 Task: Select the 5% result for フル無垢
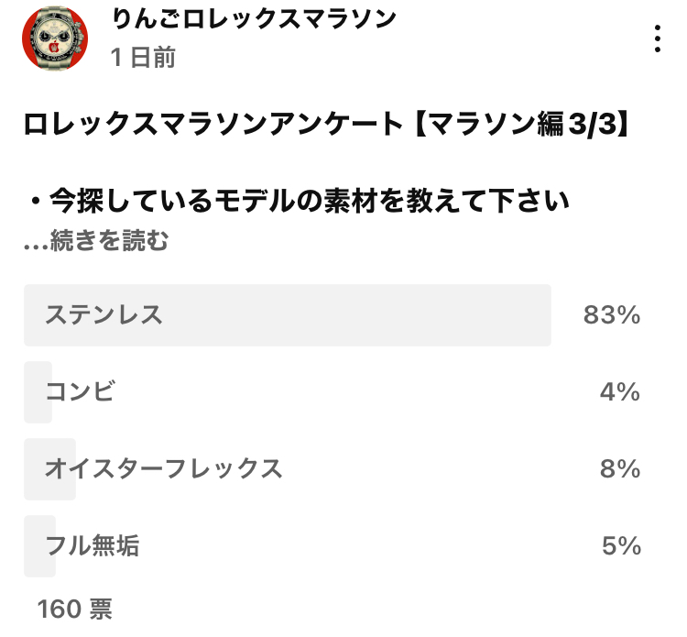621,546
